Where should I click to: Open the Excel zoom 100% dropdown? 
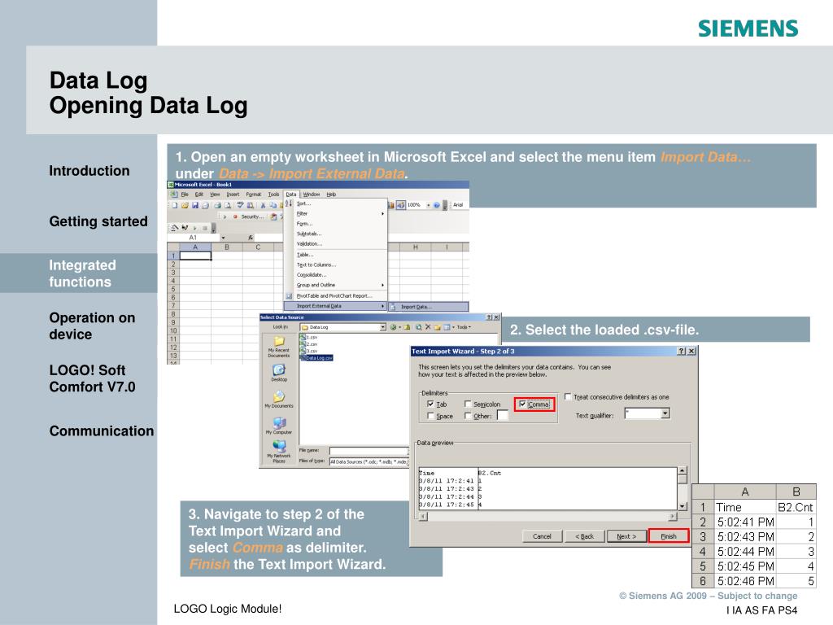click(x=428, y=205)
